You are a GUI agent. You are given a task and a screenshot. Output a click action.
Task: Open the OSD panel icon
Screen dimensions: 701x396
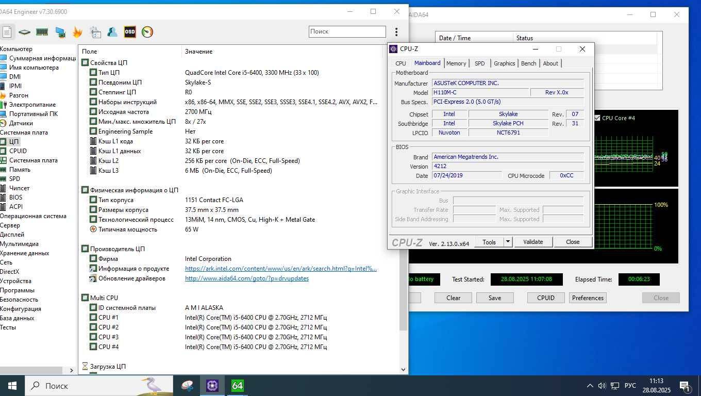click(x=129, y=32)
